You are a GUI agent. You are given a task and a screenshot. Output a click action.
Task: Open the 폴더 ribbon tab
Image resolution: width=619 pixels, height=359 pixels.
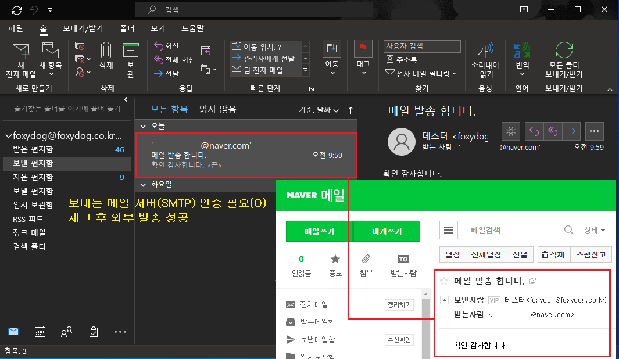pyautogui.click(x=127, y=28)
